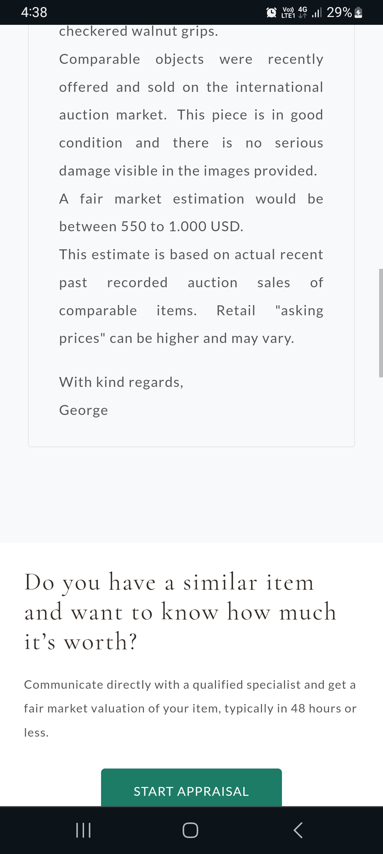The height and width of the screenshot is (854, 383).
Task: Tap the 4:38 clock time
Action: [34, 12]
